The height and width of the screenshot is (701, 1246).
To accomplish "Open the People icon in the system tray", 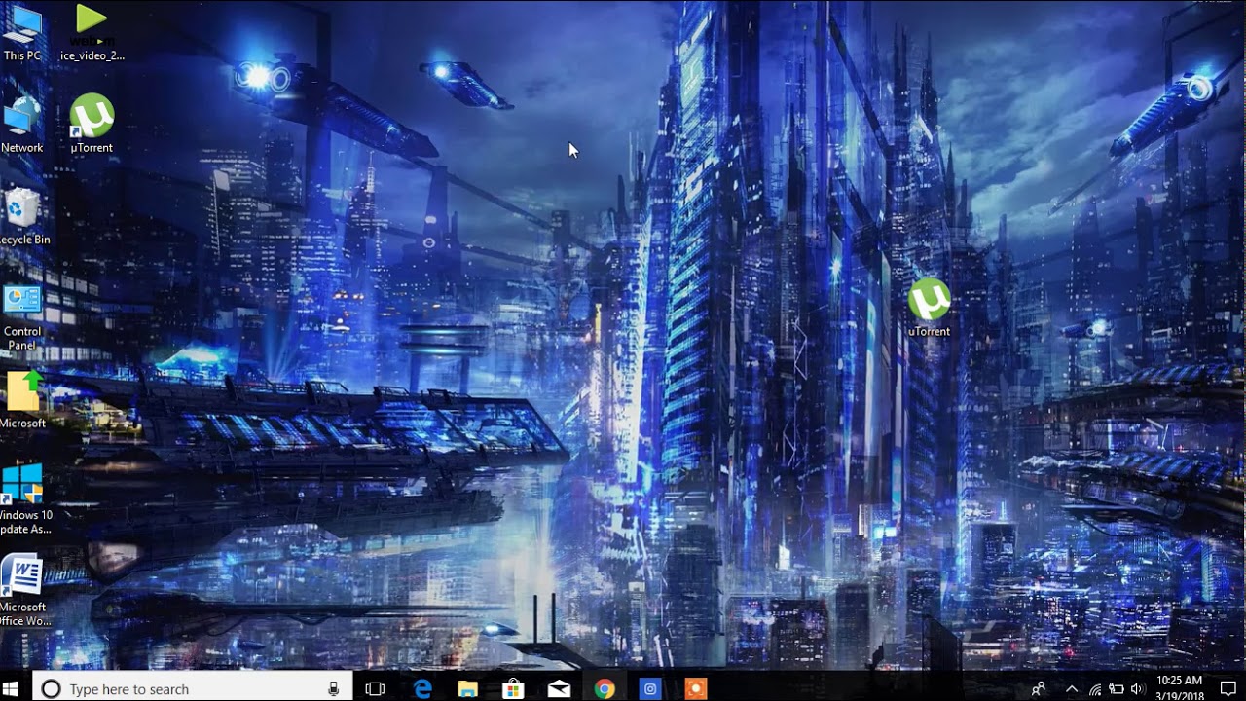I will point(1038,689).
